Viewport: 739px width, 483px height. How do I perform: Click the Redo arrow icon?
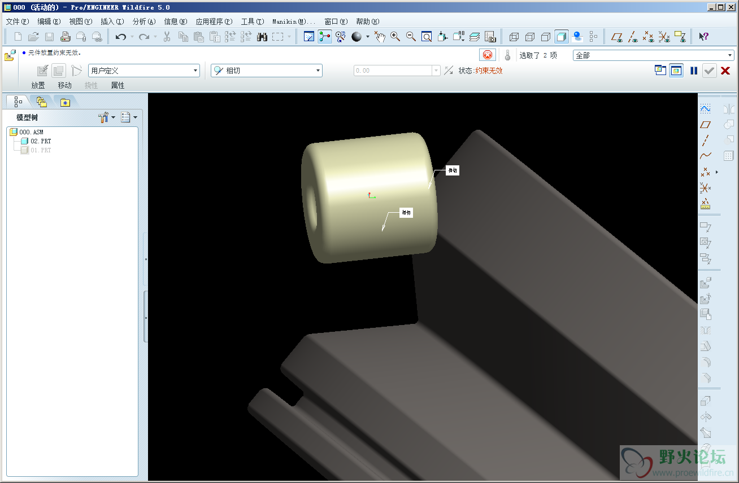click(144, 37)
